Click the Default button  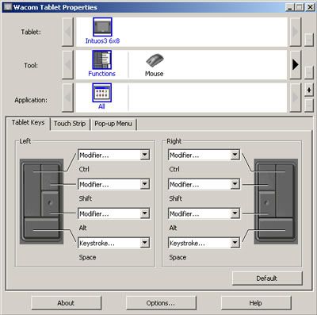(x=267, y=279)
